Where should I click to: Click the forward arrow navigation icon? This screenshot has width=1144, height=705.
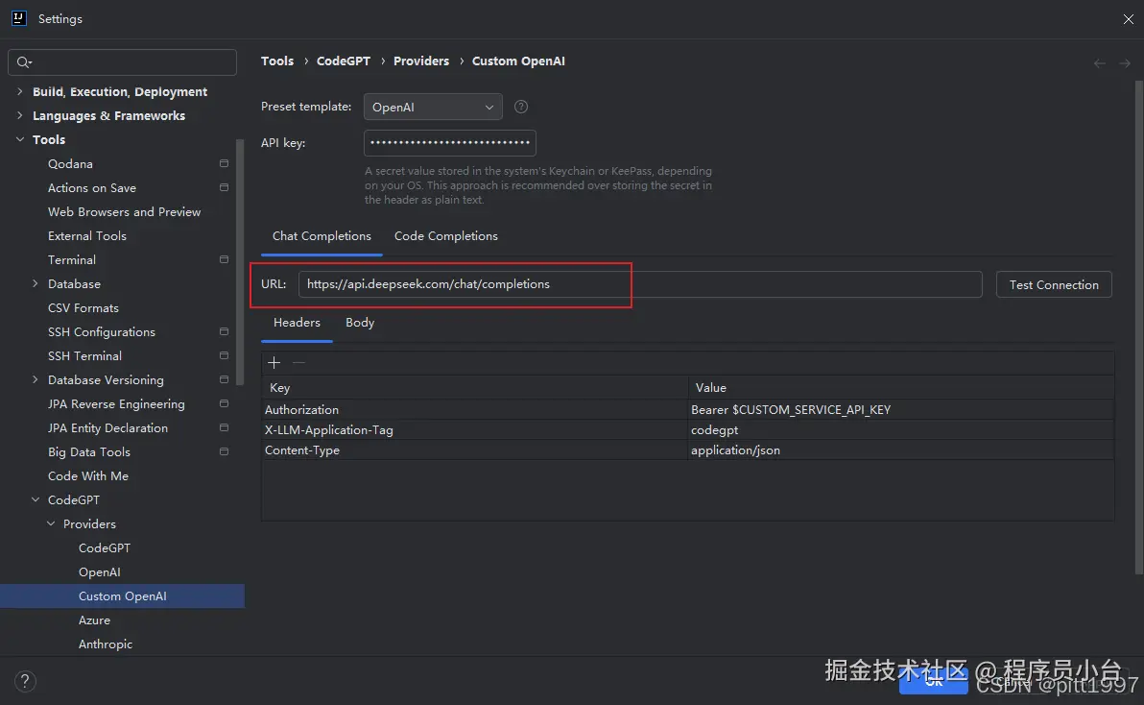point(1125,63)
